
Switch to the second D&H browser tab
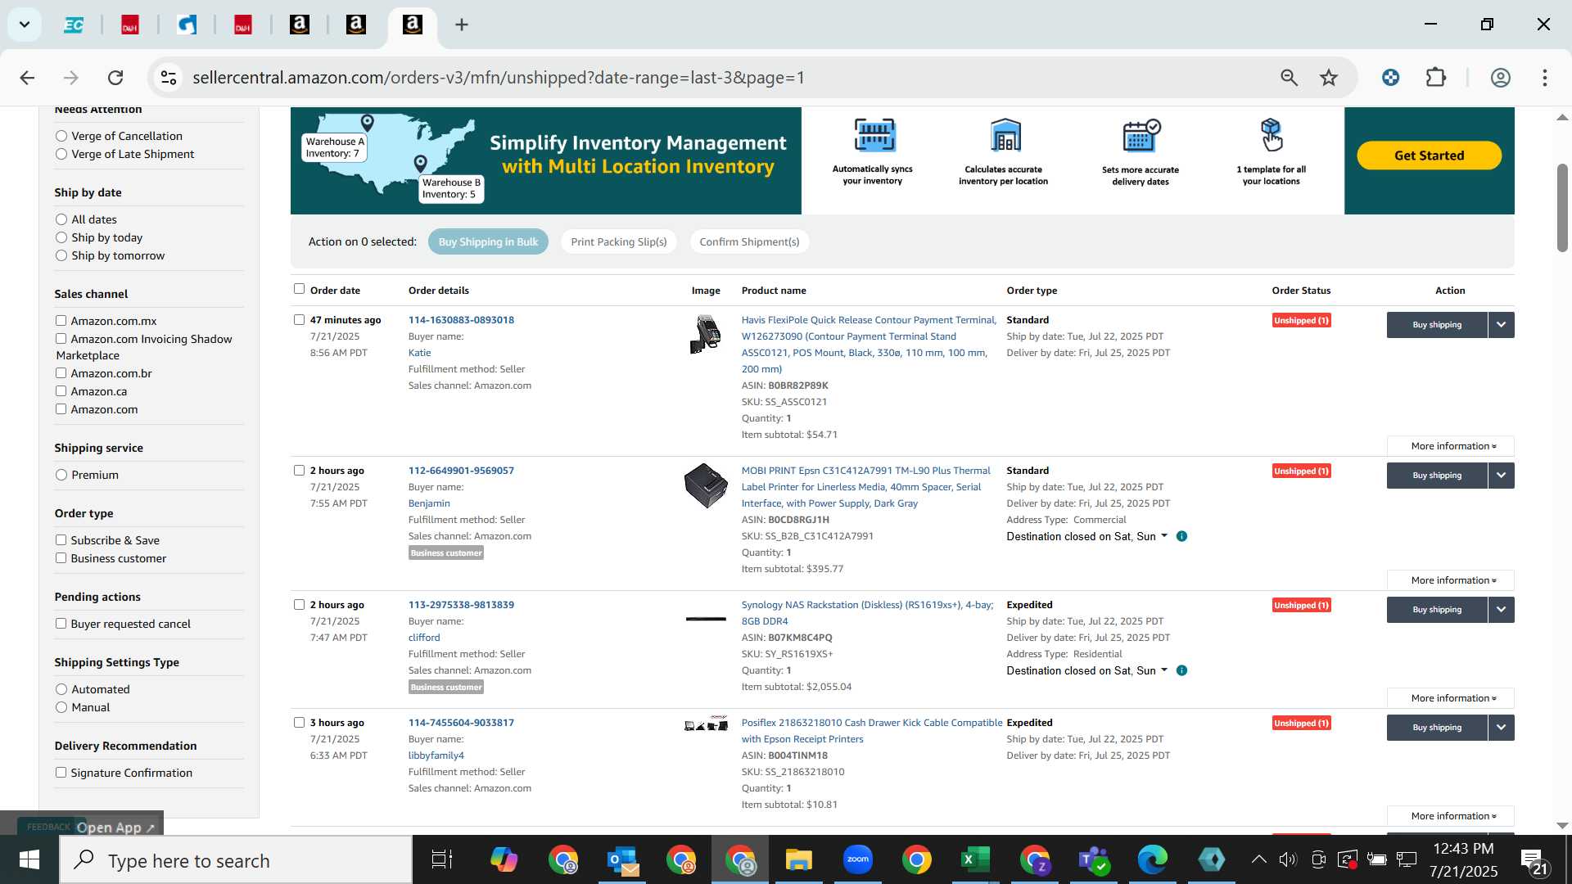[243, 25]
